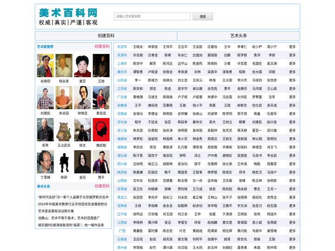
Task: Click 更多 in the 北京市 row
Action: point(292,47)
